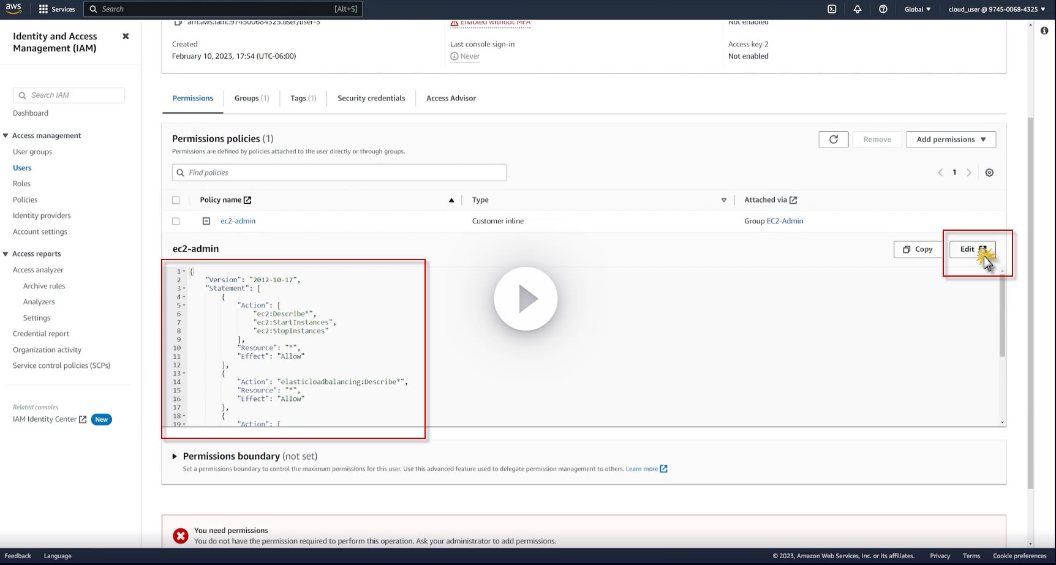This screenshot has height=565, width=1056.
Task: Open User groups in the sidebar
Action: pyautogui.click(x=32, y=152)
